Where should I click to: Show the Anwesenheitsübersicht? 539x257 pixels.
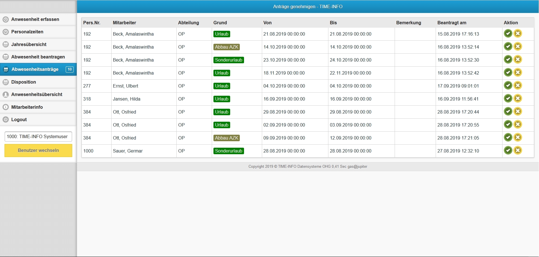(38, 95)
